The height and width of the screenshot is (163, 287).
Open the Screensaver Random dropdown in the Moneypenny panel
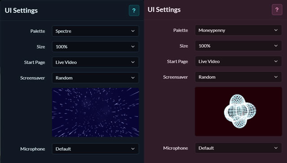pyautogui.click(x=238, y=77)
